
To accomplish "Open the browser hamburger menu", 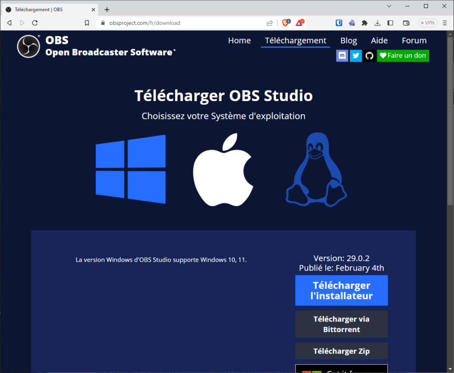I will (x=445, y=23).
